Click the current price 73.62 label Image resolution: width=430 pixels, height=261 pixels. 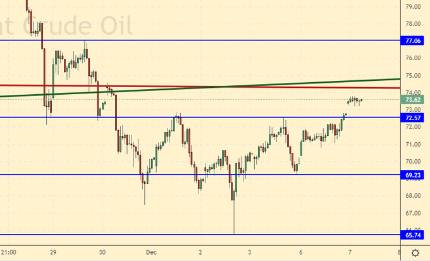point(413,99)
